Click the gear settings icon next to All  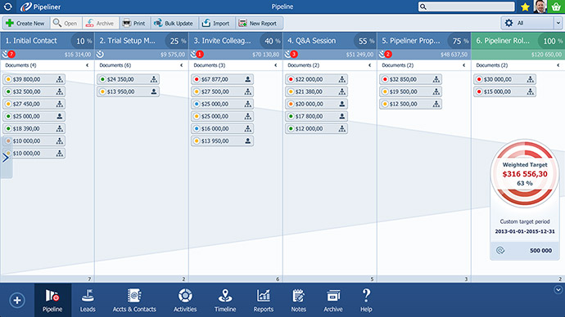[x=508, y=23]
